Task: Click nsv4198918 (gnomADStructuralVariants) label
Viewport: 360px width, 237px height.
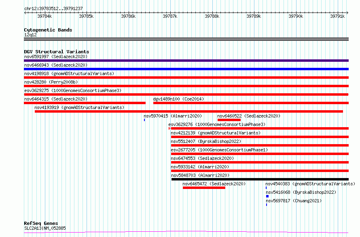Action: tap(69, 73)
